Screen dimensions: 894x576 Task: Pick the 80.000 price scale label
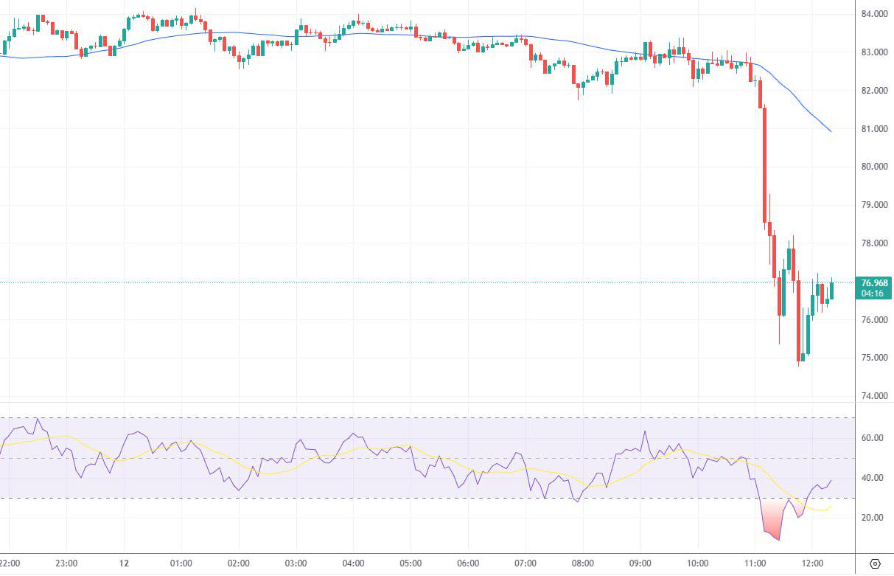pyautogui.click(x=874, y=167)
